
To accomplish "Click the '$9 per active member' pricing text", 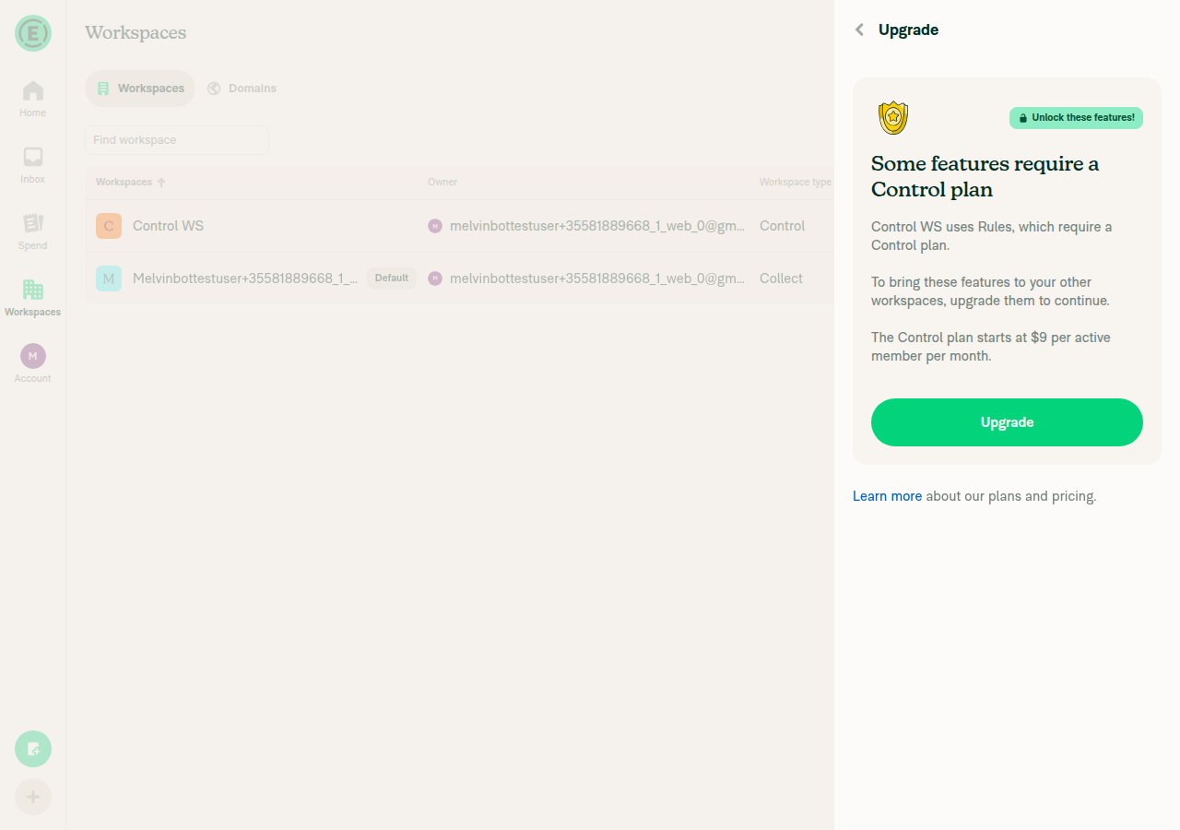I will pyautogui.click(x=991, y=347).
